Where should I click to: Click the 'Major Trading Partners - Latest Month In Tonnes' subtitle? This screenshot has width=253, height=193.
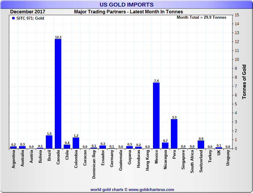tap(129, 12)
